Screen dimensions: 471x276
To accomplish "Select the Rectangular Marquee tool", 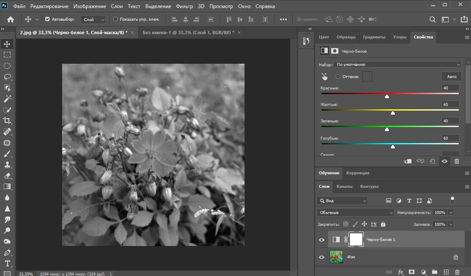I will tap(7, 55).
